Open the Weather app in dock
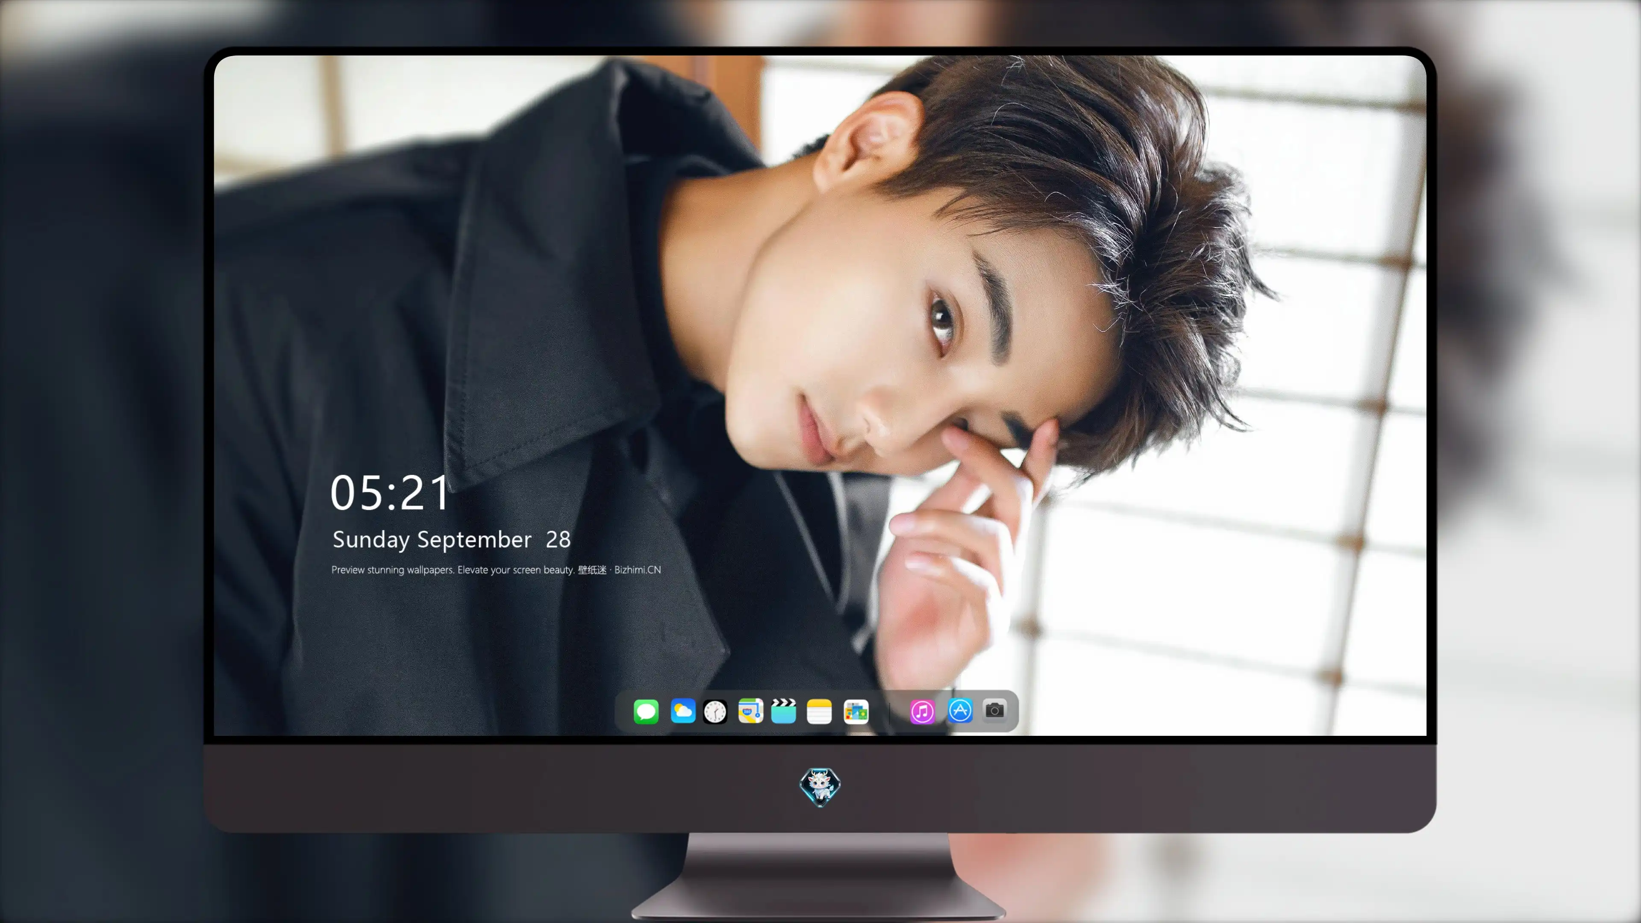 683,711
